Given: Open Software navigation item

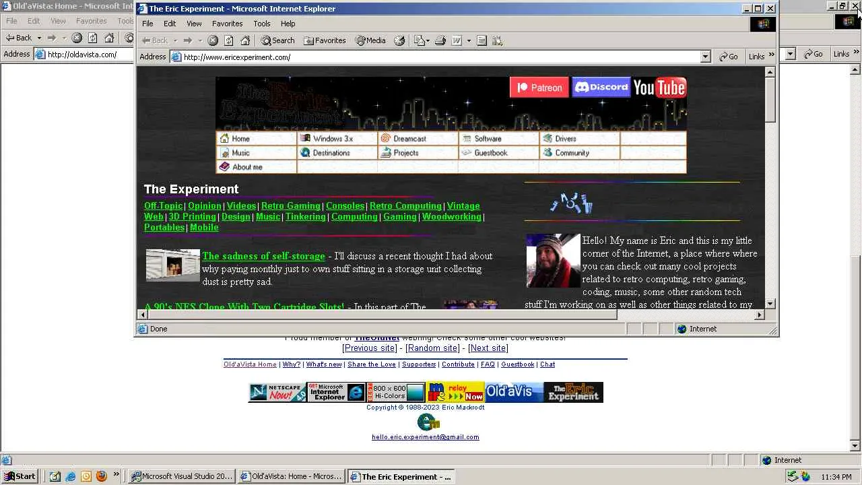Looking at the screenshot, I should coord(498,139).
